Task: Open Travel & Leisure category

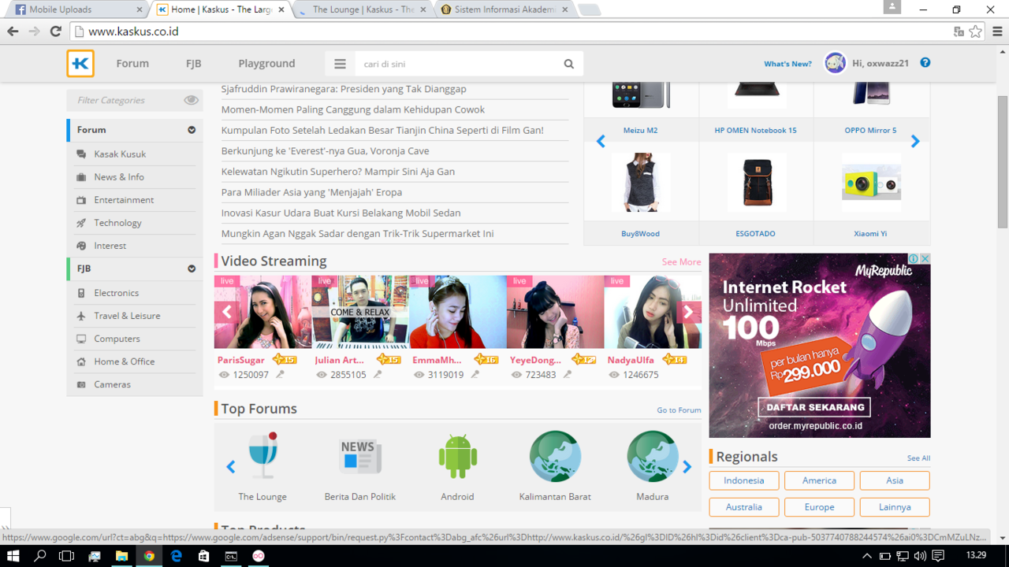Action: point(127,316)
